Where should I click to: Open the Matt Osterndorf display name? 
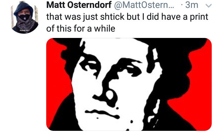[79, 5]
